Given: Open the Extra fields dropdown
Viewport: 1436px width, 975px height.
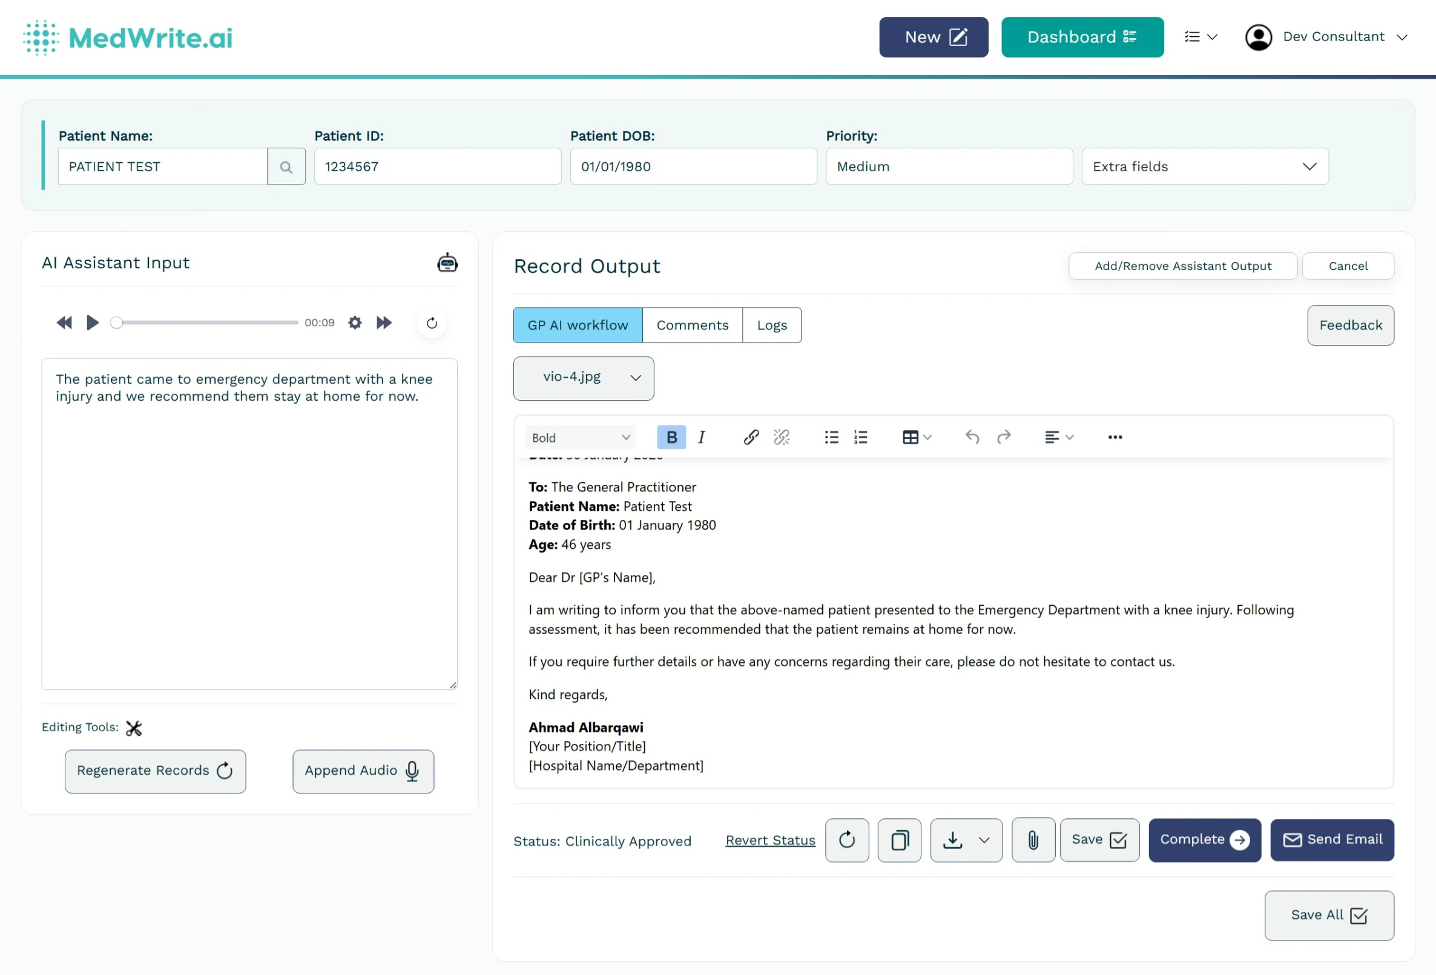Looking at the screenshot, I should point(1204,166).
